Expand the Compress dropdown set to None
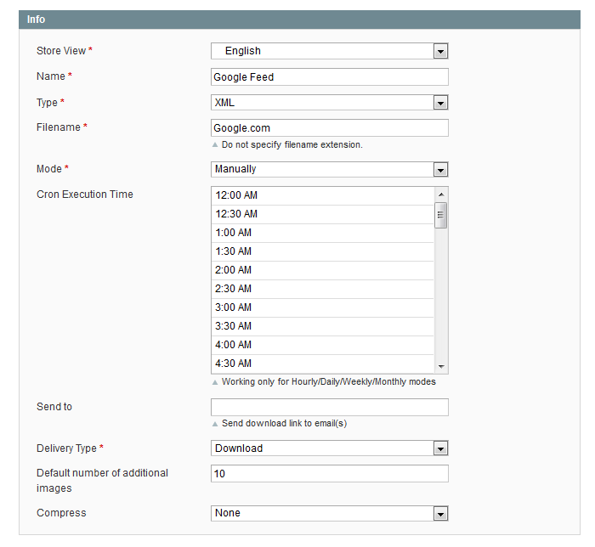This screenshot has height=547, width=595. coord(329,513)
